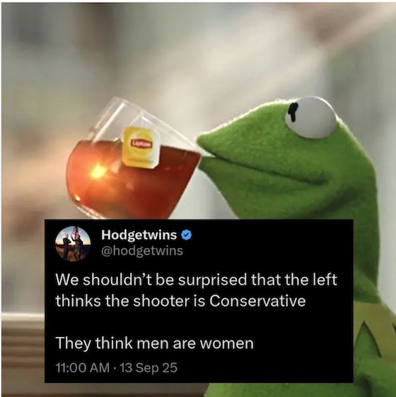Click the line starting "We shouldn't be surprised"
The width and height of the screenshot is (396, 397).
point(196,280)
